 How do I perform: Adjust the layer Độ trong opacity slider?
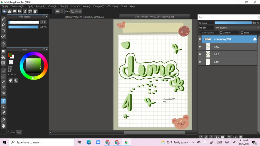tap(233, 23)
